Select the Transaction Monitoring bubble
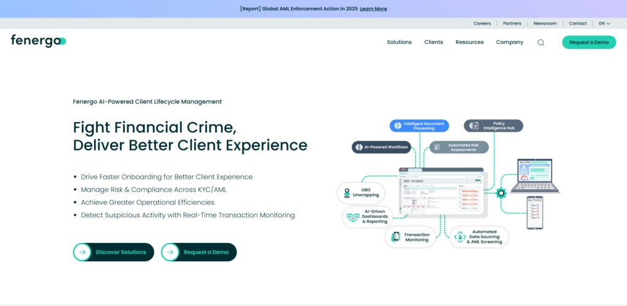Image resolution: width=627 pixels, height=306 pixels. tap(410, 237)
